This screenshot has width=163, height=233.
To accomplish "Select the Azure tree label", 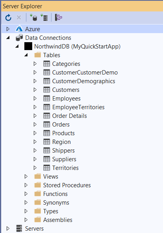I will click(x=33, y=29).
